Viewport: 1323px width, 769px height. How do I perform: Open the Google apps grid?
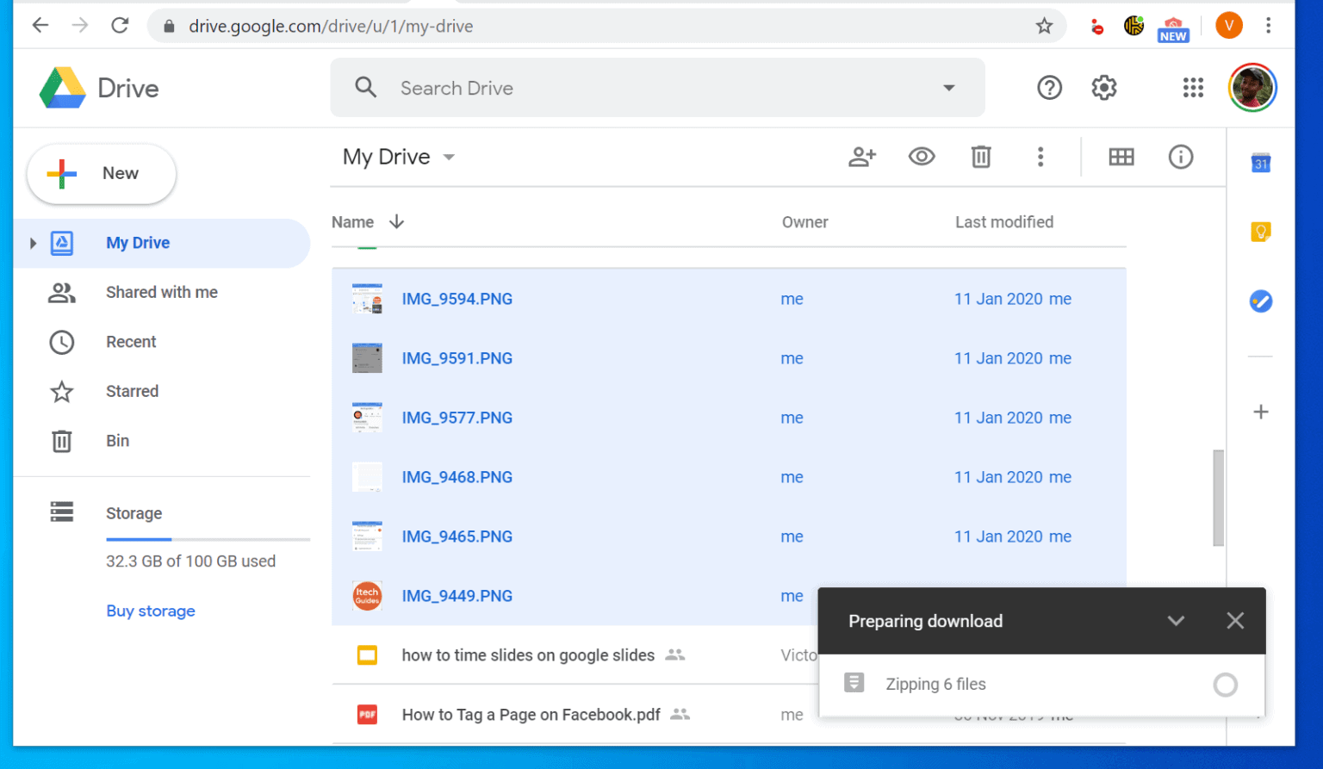(x=1193, y=87)
